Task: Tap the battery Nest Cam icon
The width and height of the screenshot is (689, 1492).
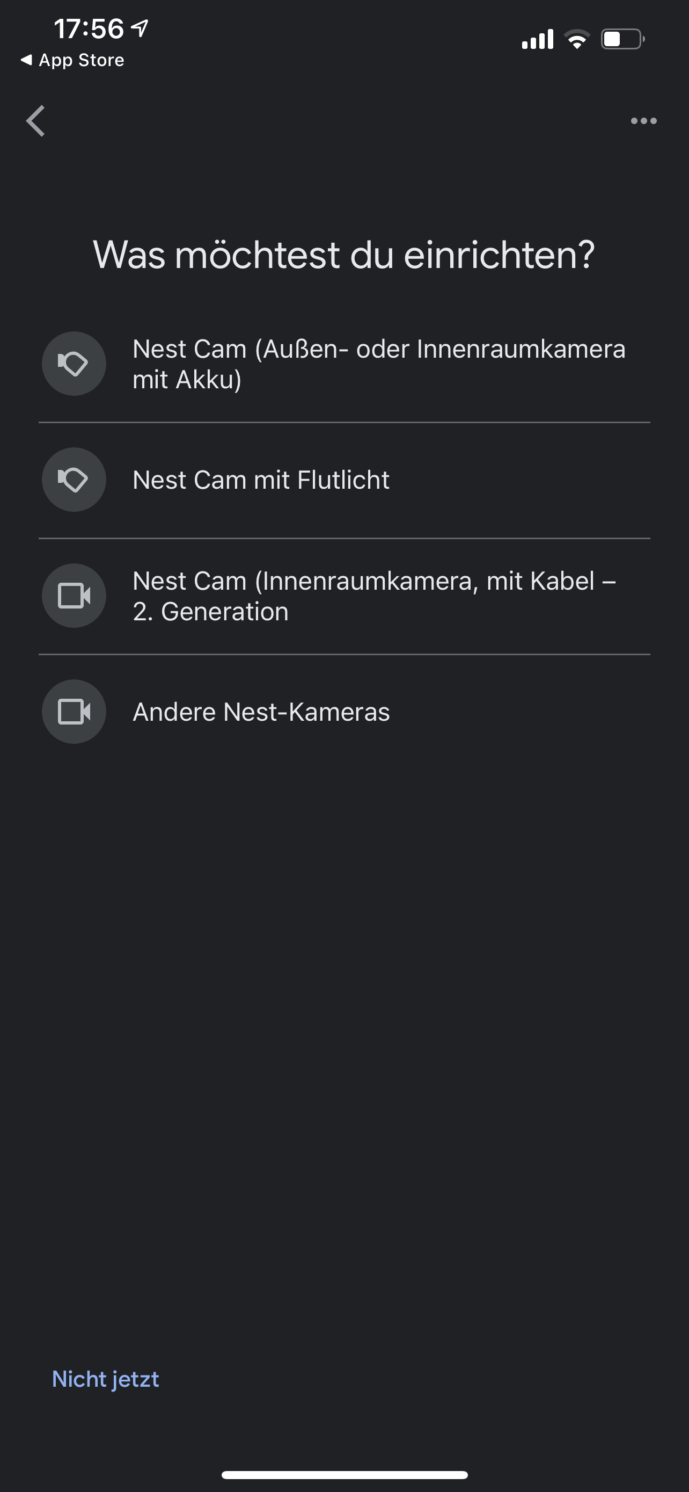Action: pos(74,364)
